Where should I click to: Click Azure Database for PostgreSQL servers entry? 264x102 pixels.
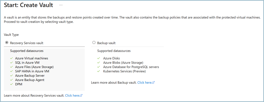pyautogui.click(x=131, y=67)
